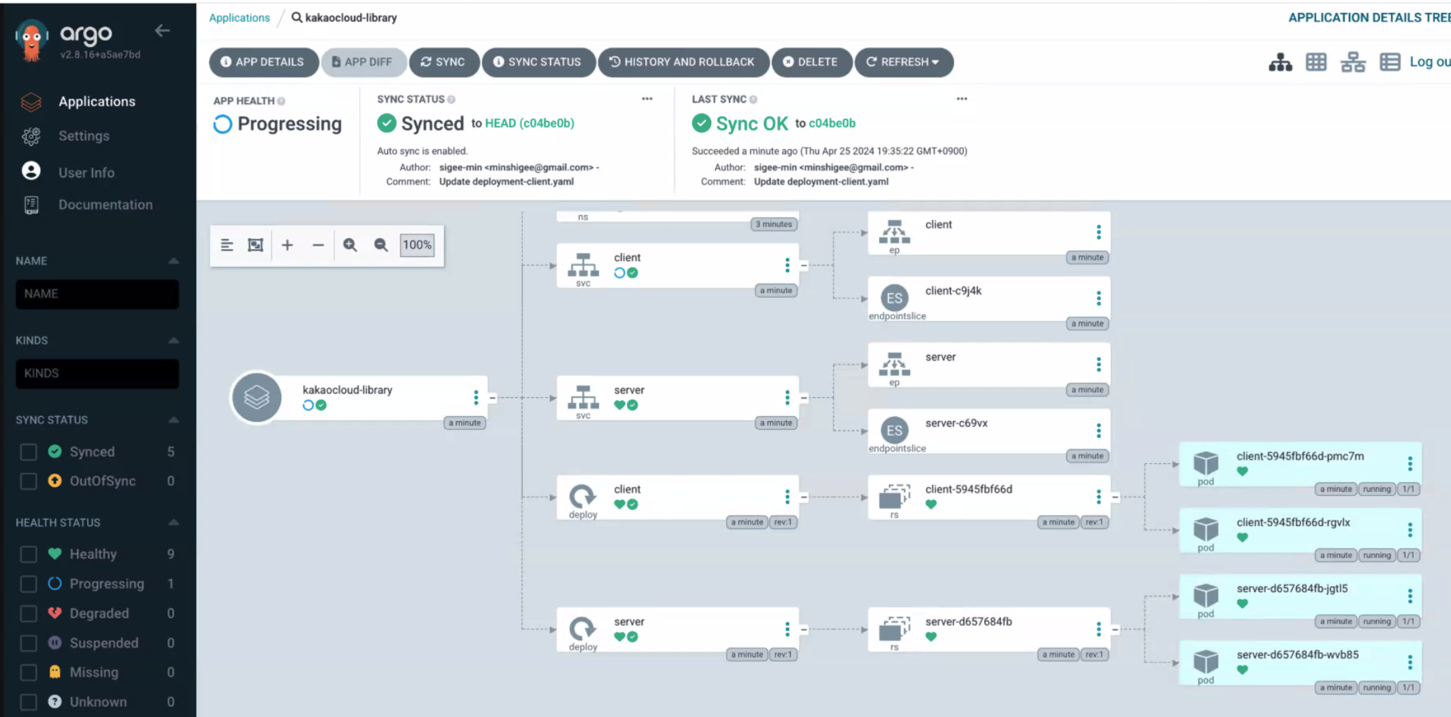Switch to network view icon
The image size is (1451, 717).
(1353, 63)
